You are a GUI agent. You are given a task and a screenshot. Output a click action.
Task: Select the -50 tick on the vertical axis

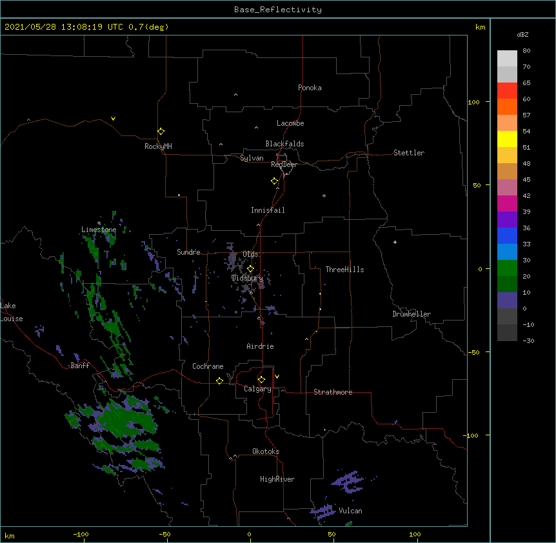coord(474,352)
